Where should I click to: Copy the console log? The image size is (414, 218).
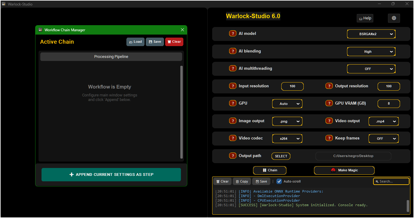pos(242,181)
